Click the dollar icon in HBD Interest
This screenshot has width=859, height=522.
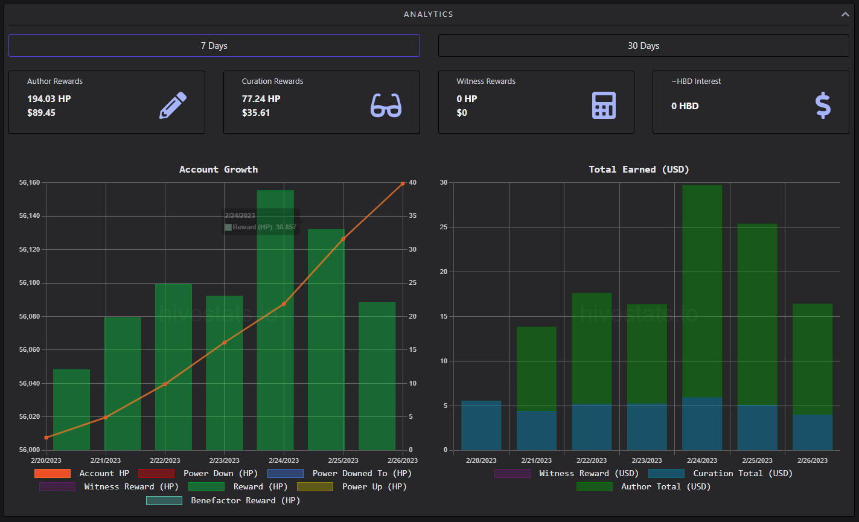[823, 106]
